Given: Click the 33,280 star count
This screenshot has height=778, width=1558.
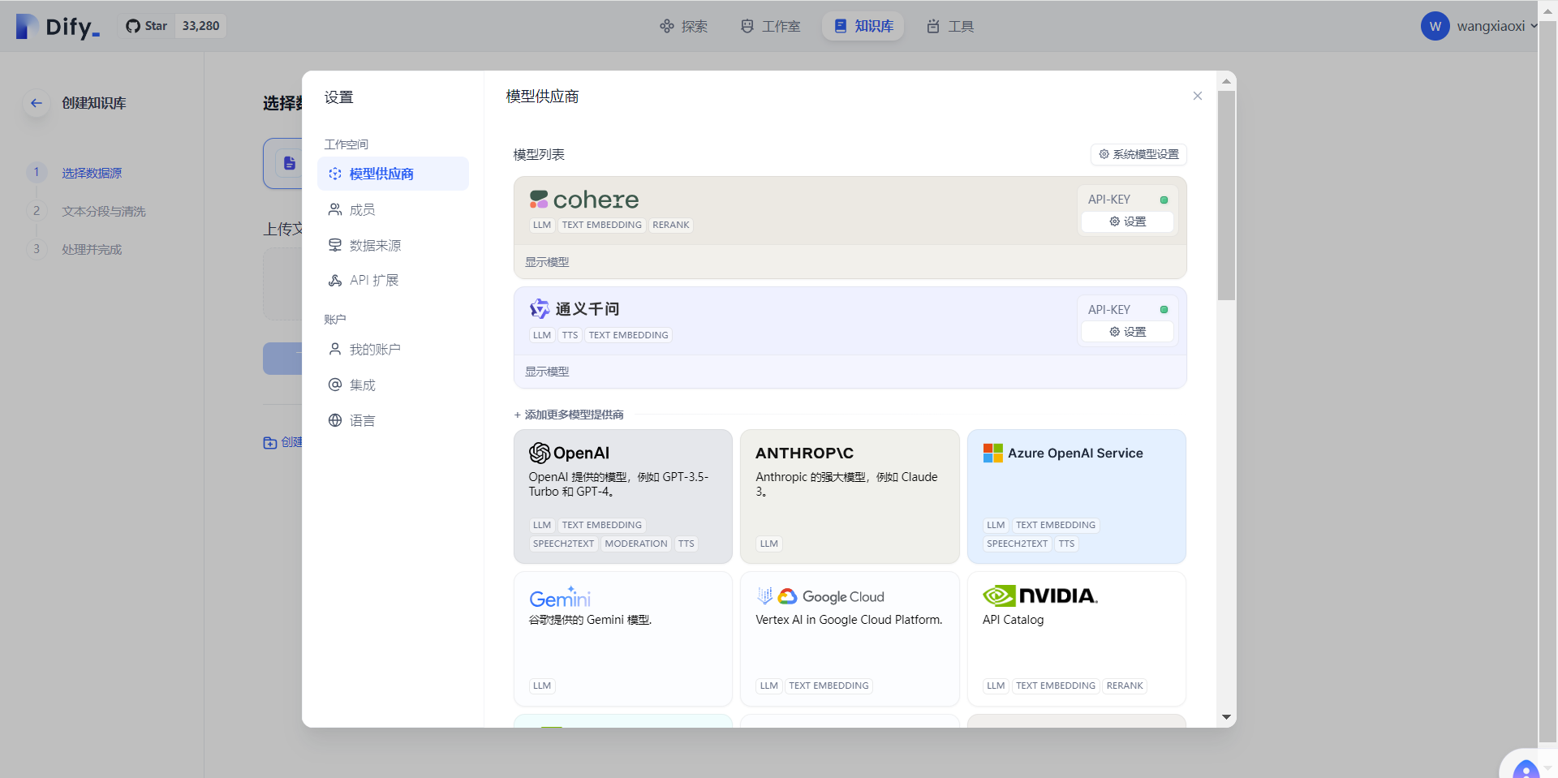Looking at the screenshot, I should click(x=200, y=26).
